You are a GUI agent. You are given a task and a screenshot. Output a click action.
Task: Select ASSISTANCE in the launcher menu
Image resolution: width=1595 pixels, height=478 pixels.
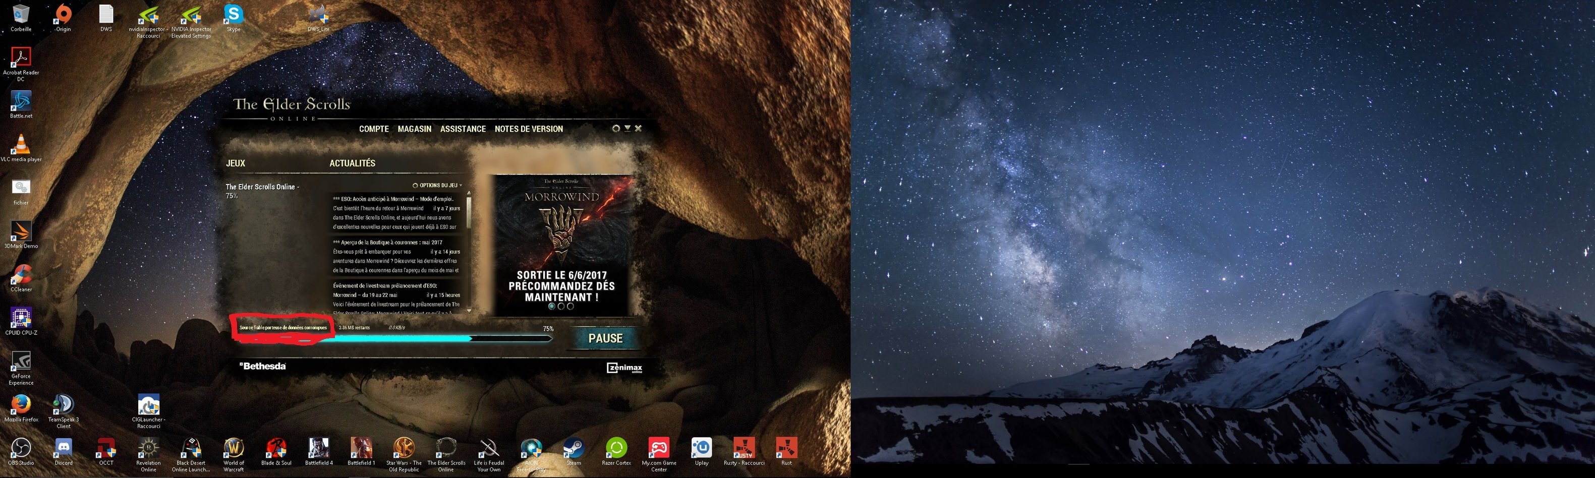[463, 129]
